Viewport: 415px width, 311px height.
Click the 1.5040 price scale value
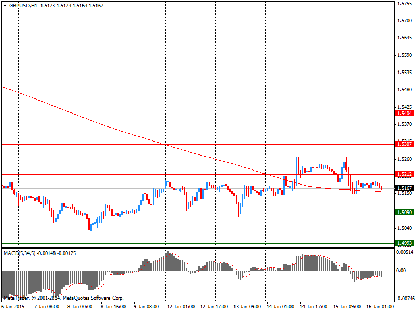tap(405, 228)
